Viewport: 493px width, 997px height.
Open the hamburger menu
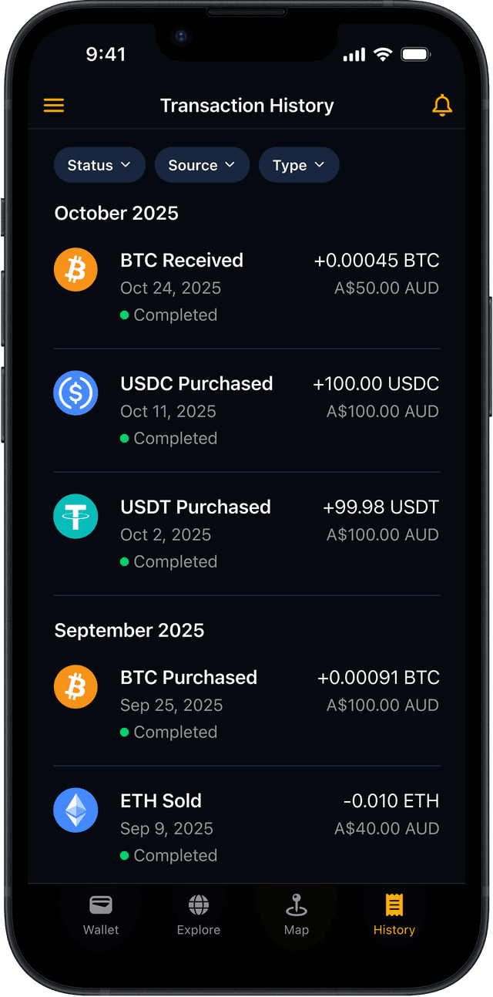click(x=54, y=106)
